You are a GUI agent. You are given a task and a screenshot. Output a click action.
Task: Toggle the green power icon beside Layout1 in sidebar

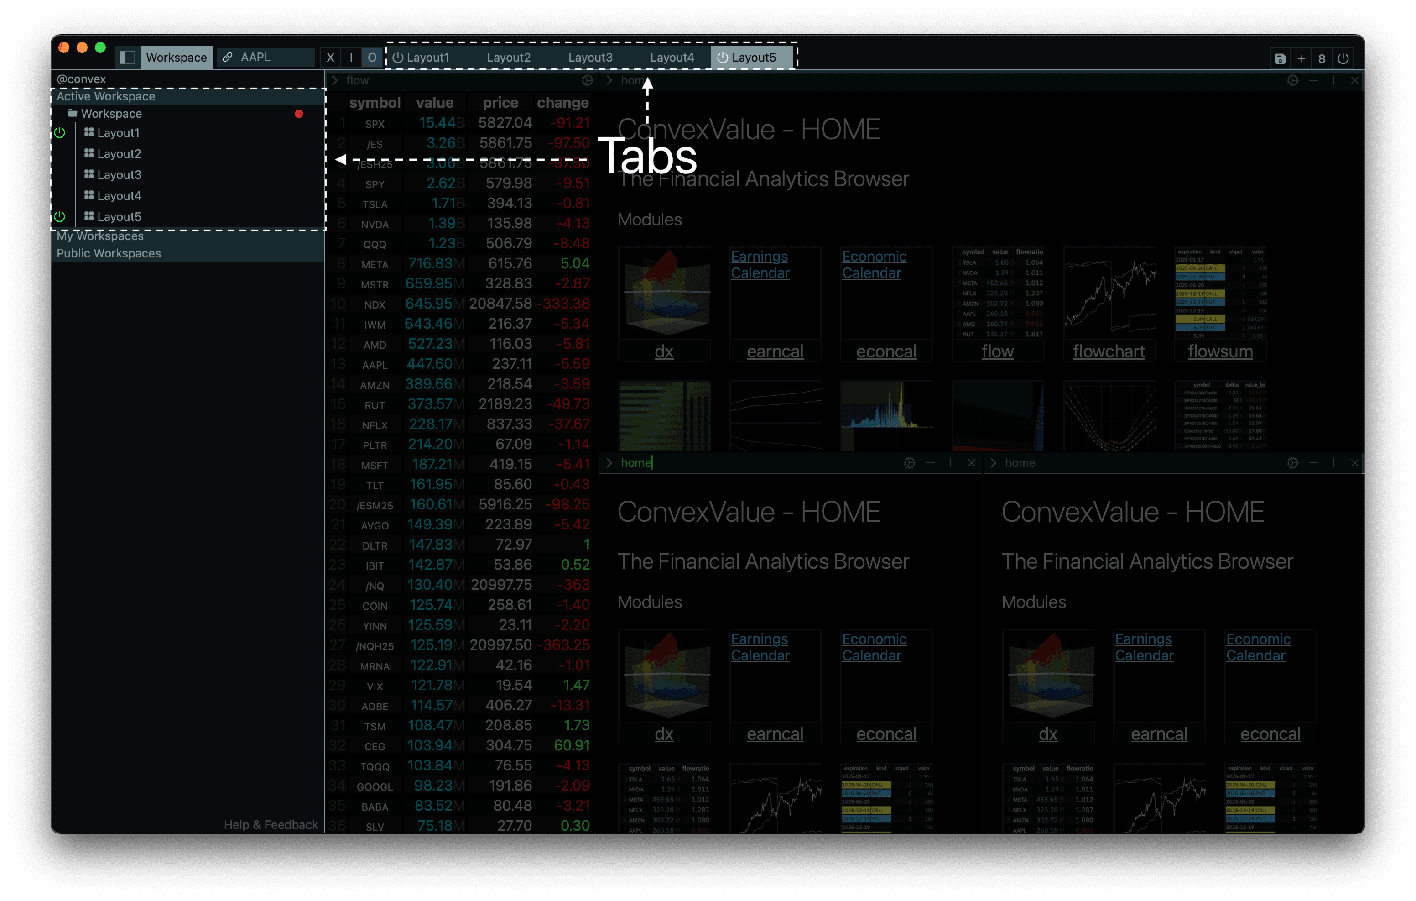click(59, 132)
